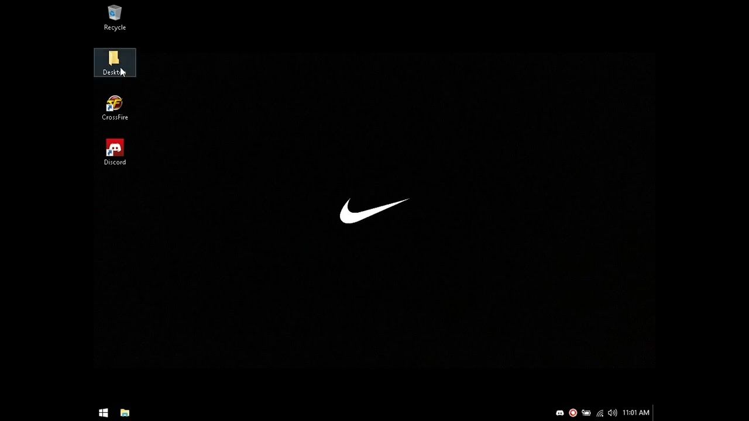Select the Discord desktop shortcut

[115, 153]
